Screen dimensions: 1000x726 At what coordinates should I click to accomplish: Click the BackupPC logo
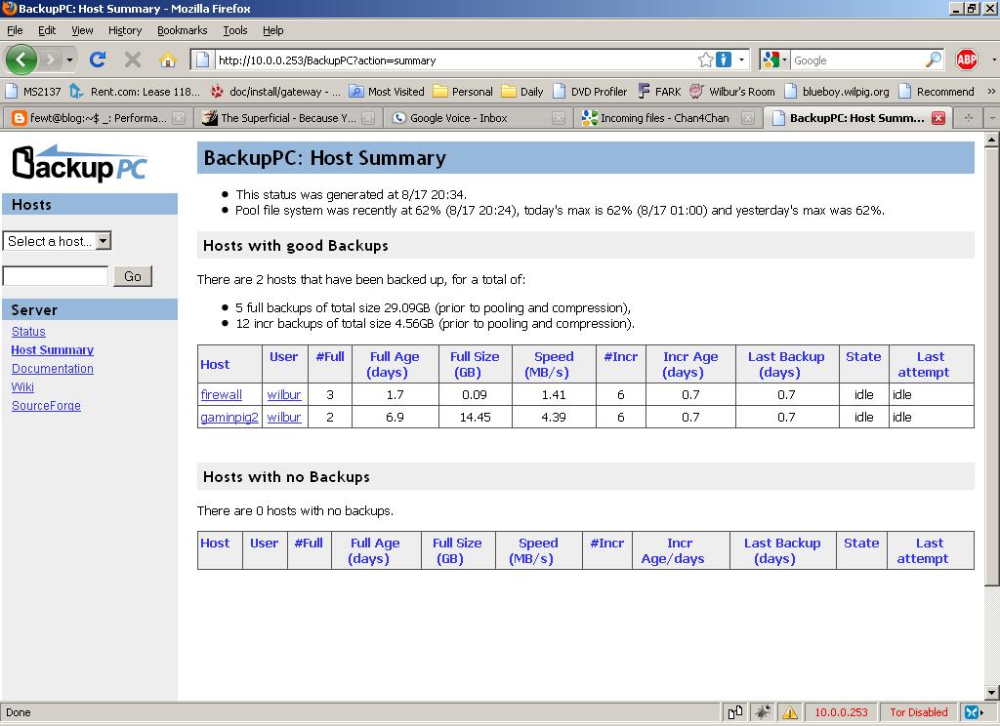click(80, 164)
